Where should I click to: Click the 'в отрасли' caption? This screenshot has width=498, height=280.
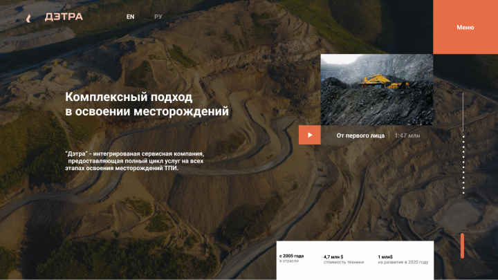[x=289, y=261]
